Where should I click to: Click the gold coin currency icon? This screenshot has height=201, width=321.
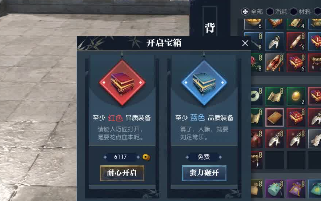pos(146,157)
